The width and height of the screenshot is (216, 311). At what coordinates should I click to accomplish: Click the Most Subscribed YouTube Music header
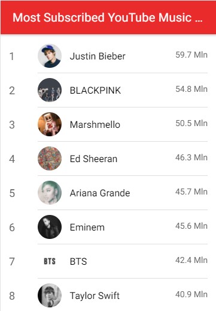[x=108, y=17]
